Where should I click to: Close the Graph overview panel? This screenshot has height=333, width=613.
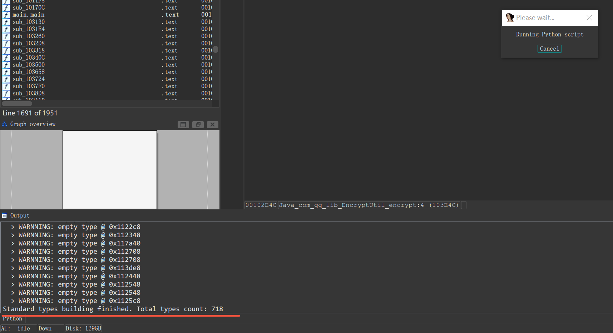click(212, 124)
